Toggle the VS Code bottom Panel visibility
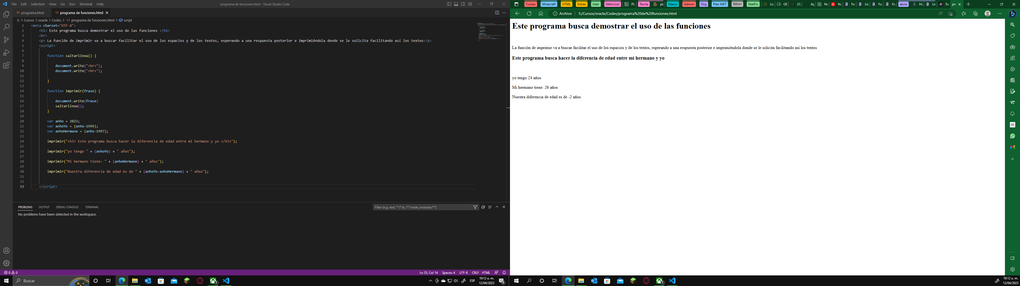The image size is (1020, 286). click(456, 4)
